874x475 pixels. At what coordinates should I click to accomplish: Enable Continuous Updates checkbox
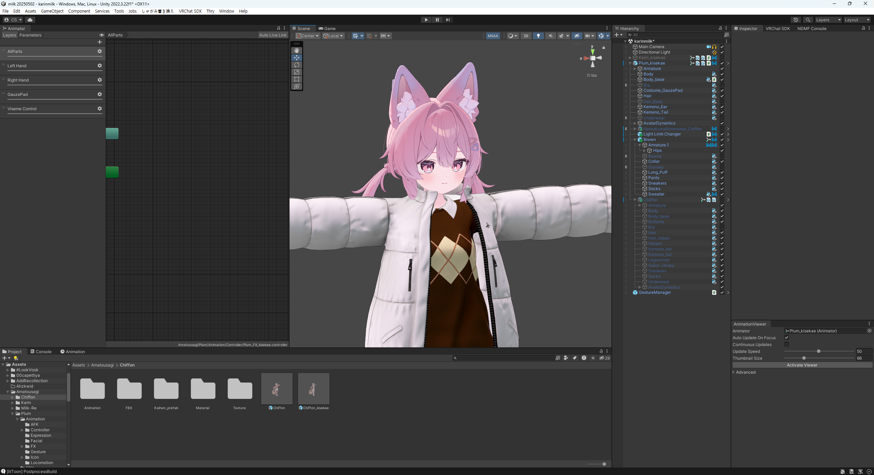click(787, 344)
